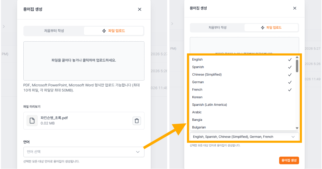The image size is (322, 169).
Task: Click the language list scrollbar thumb
Action: point(297,66)
